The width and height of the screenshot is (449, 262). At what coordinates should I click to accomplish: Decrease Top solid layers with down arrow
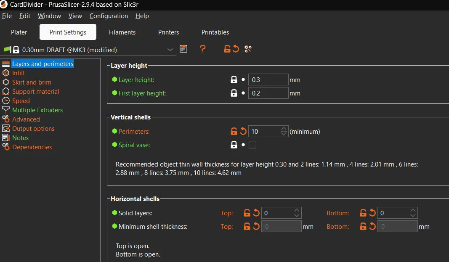pyautogui.click(x=297, y=215)
